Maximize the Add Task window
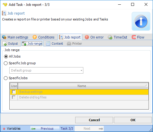153x132 pixels. click(x=133, y=4)
